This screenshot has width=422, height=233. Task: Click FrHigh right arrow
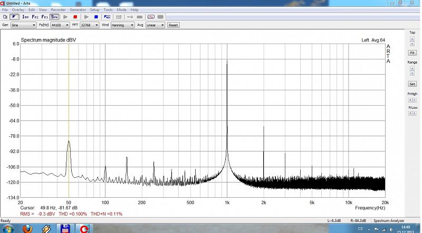pos(415,100)
